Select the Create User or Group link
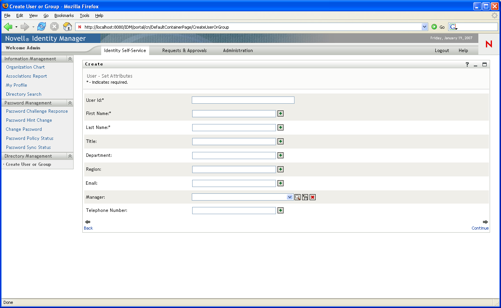This screenshot has height=308, width=501. click(x=28, y=164)
